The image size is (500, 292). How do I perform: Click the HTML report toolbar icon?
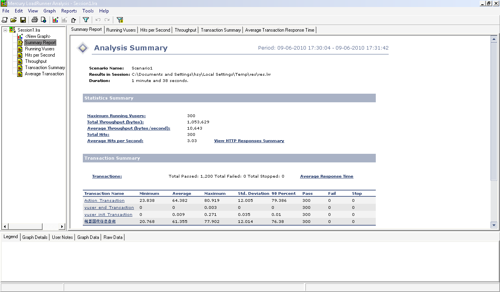(44, 20)
